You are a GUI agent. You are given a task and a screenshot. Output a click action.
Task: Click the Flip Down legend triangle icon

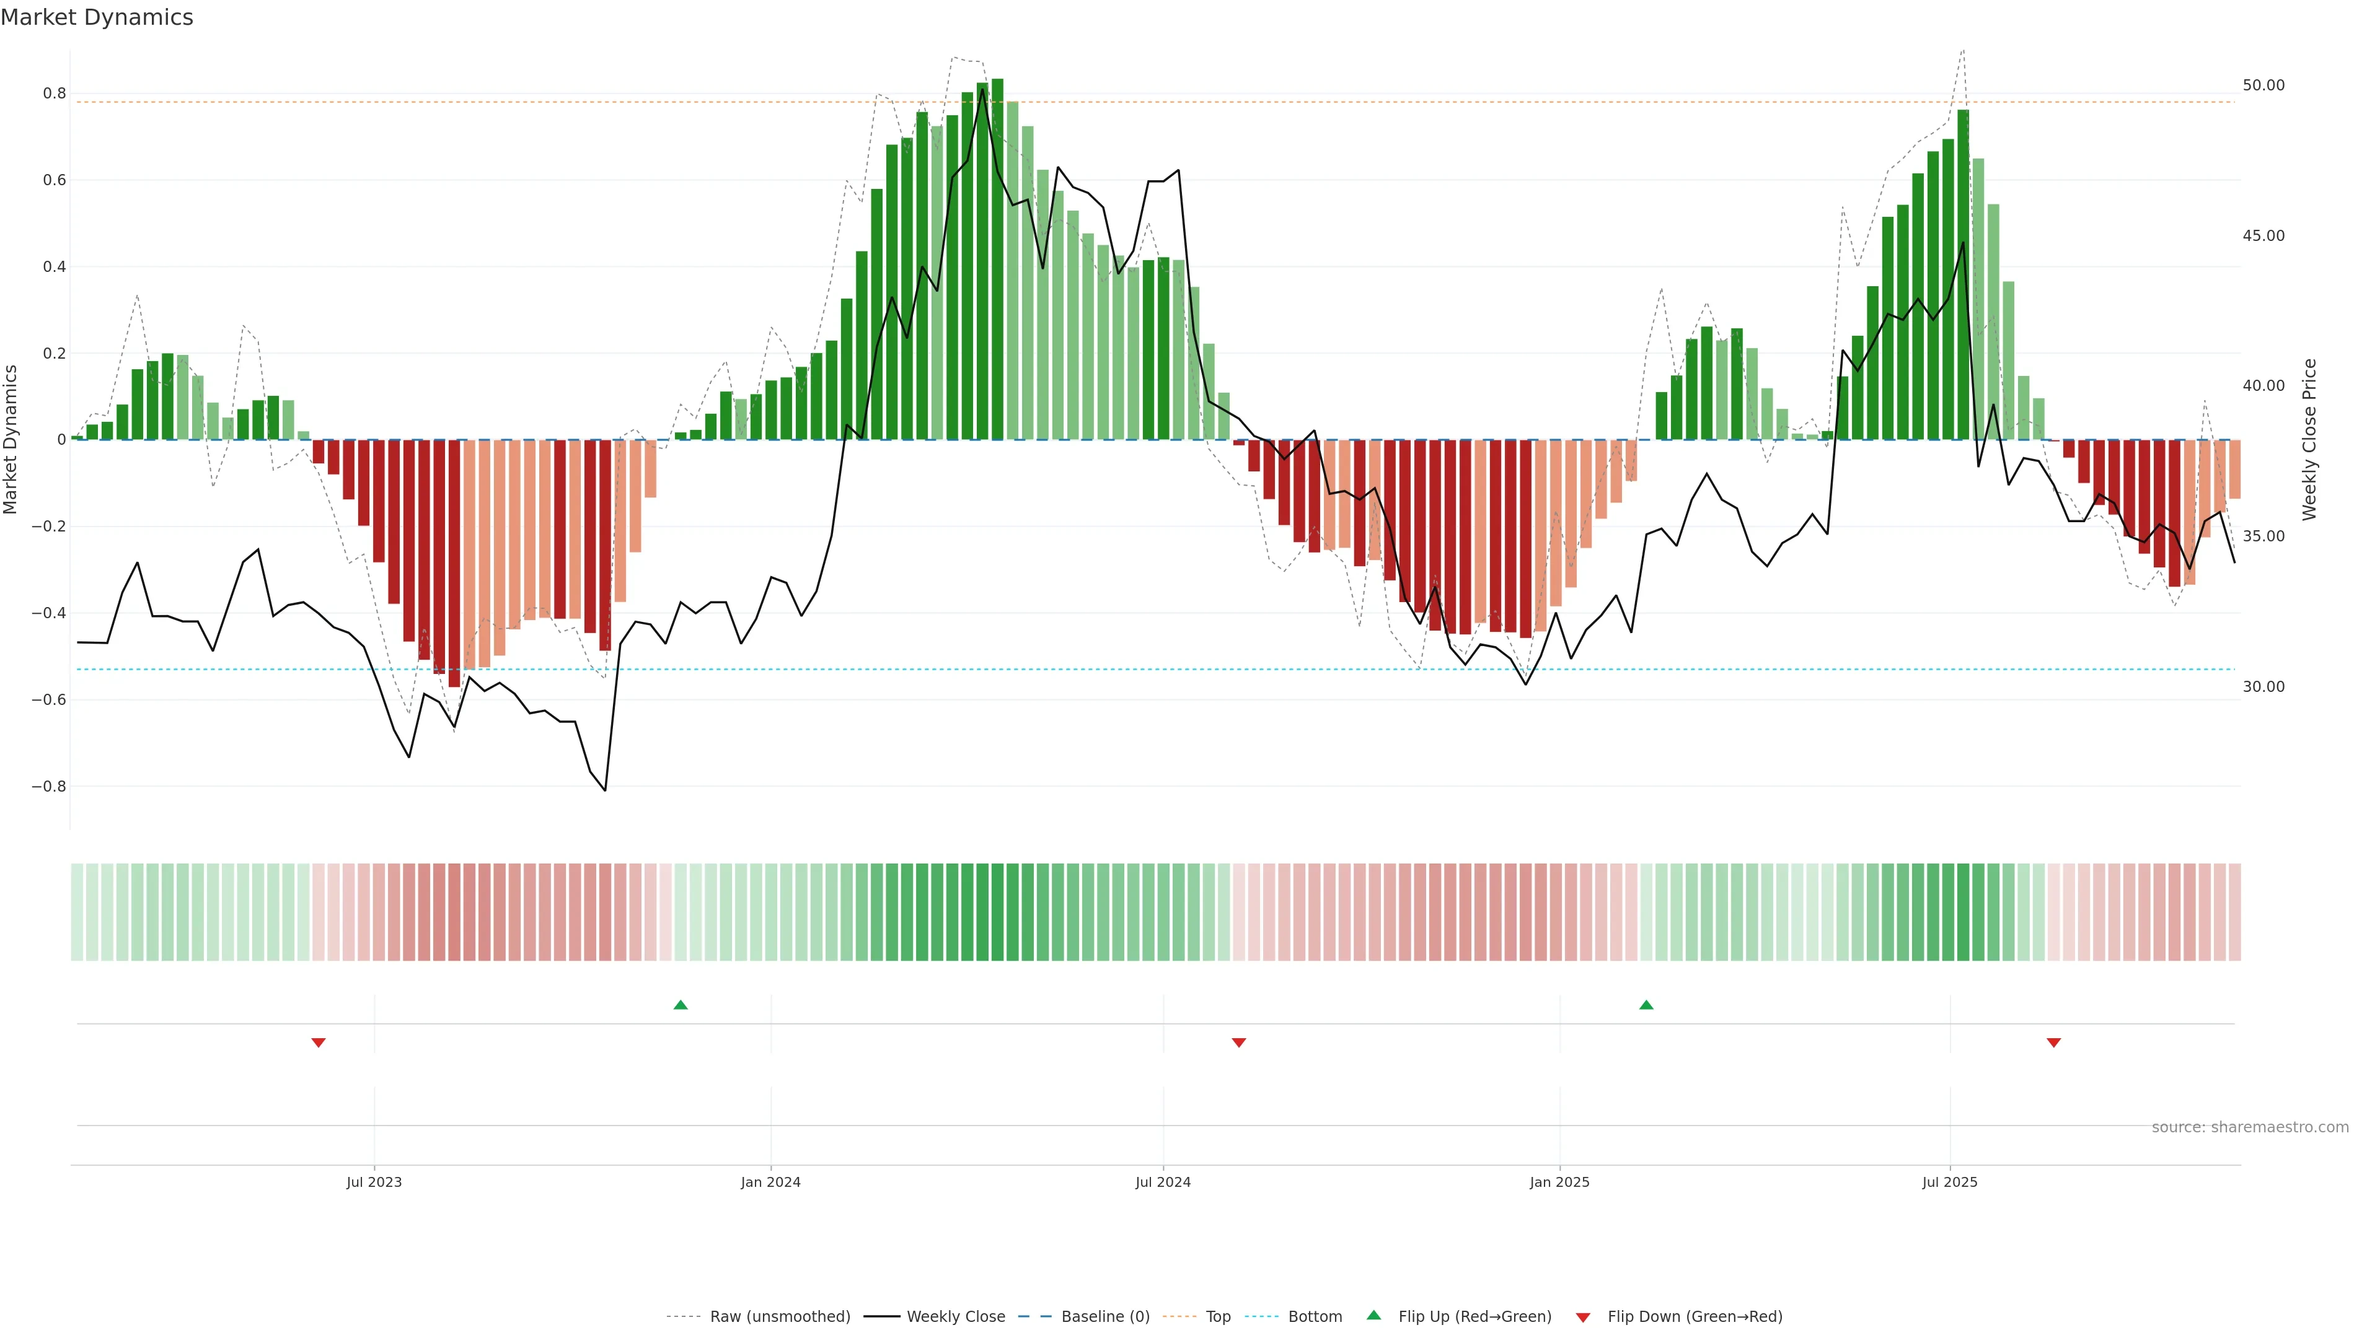tap(1583, 1317)
